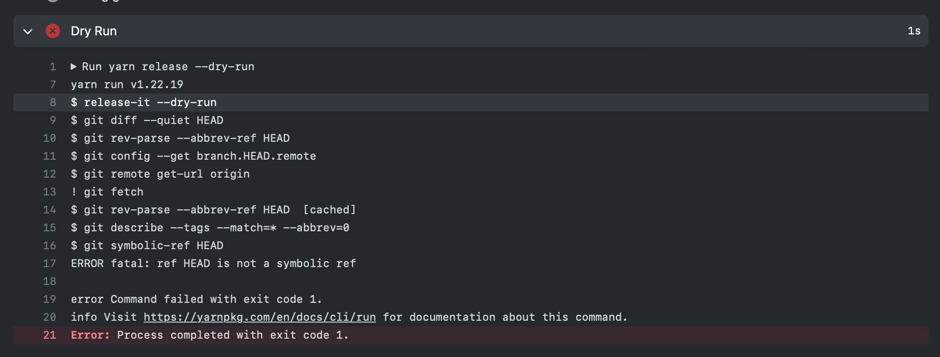
Task: Click the disclosure triangle on line 1
Action: 74,66
